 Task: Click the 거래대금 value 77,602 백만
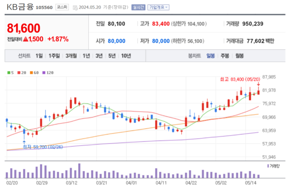click(261, 41)
